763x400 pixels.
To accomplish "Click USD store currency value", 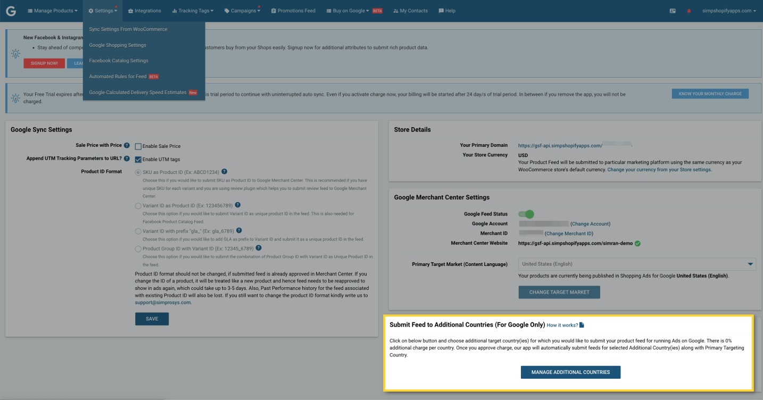I will [524, 155].
